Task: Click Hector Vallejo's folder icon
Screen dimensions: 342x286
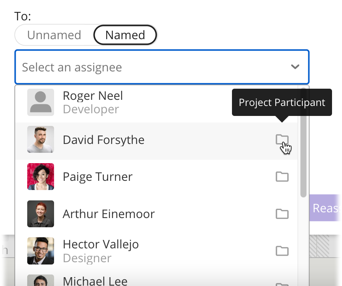Action: (x=282, y=251)
